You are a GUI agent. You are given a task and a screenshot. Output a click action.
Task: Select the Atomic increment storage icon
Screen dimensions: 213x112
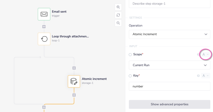coord(74,81)
